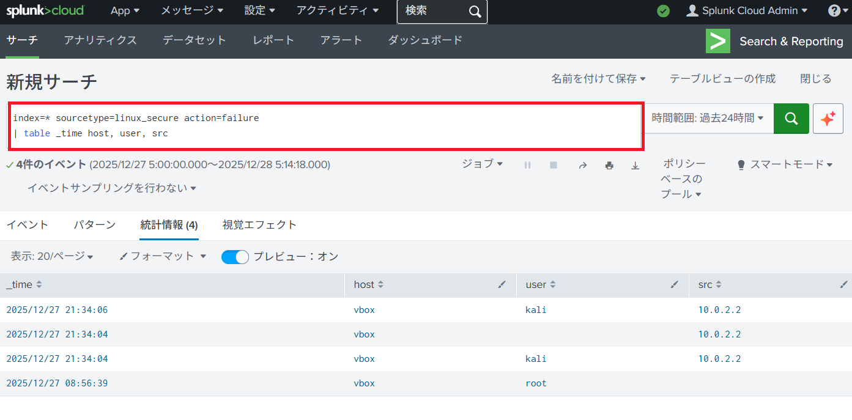
Task: Expand the 時間範囲 time range picker
Action: [x=708, y=118]
